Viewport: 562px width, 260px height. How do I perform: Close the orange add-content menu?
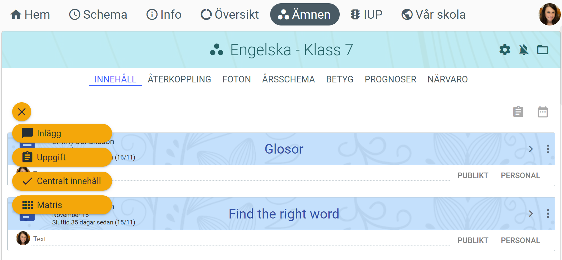click(22, 112)
